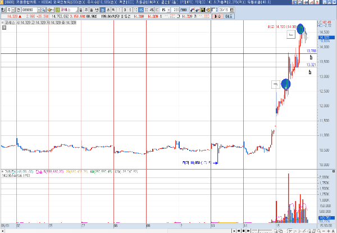Focus the stock code input 089890
The height and width of the screenshot is (233, 337).
tap(29, 10)
